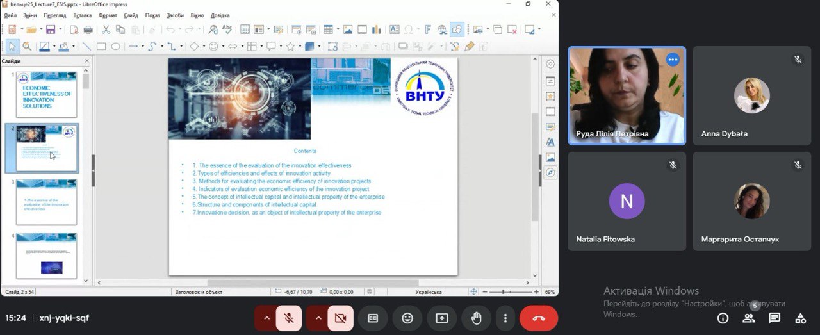Toggle the camera off button
The image size is (820, 335).
(x=340, y=318)
